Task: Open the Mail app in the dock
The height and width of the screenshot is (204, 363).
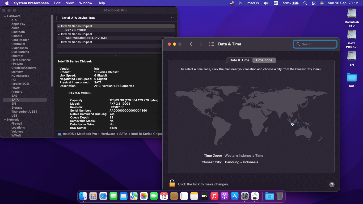Action: 124,196
